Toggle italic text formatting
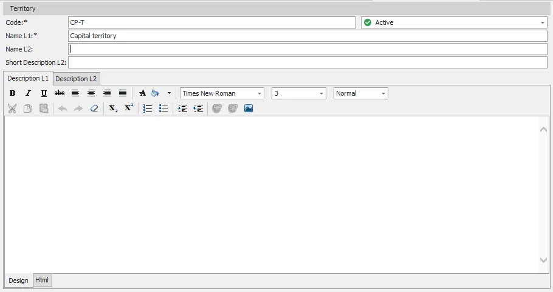Image resolution: width=553 pixels, height=292 pixels. (28, 93)
